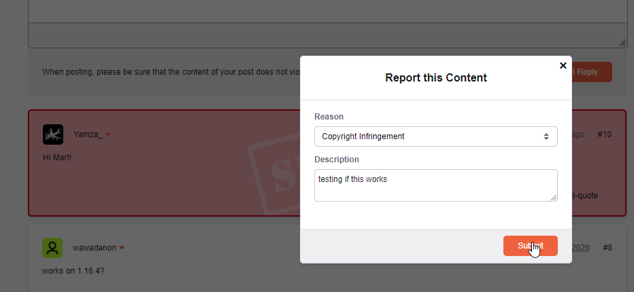634x292 pixels.
Task: Expand the arrow next to wawadanon
Action: (122, 248)
